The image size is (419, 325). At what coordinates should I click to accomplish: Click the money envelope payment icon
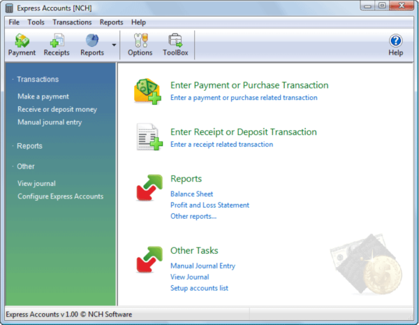[147, 92]
